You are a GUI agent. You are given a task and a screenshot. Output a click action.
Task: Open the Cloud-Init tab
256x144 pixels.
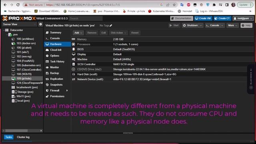click(57, 50)
